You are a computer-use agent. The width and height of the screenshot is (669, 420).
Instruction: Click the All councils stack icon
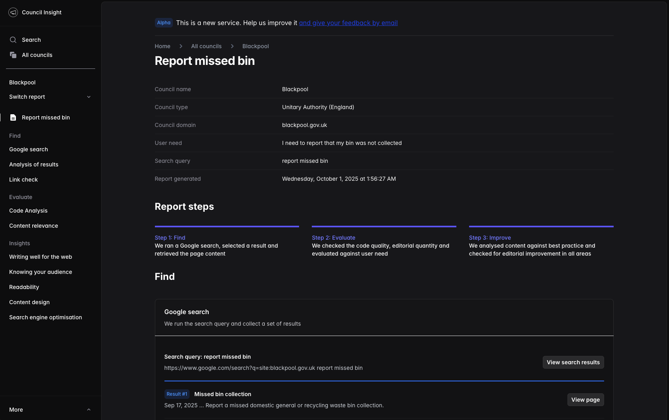(13, 55)
